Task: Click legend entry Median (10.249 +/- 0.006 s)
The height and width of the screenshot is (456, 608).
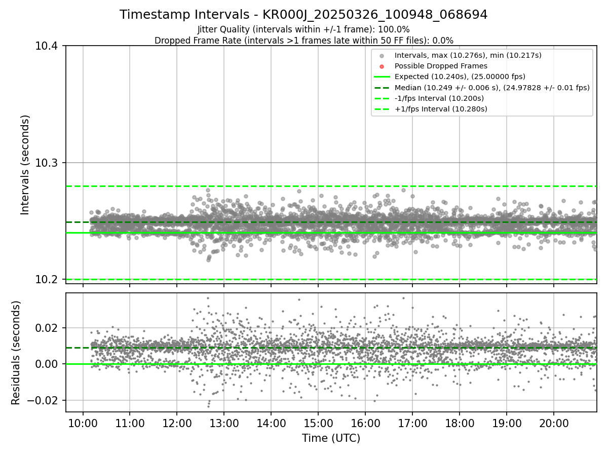Action: click(x=492, y=88)
